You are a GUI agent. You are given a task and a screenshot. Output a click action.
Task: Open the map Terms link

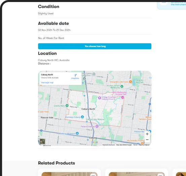coord(135,145)
